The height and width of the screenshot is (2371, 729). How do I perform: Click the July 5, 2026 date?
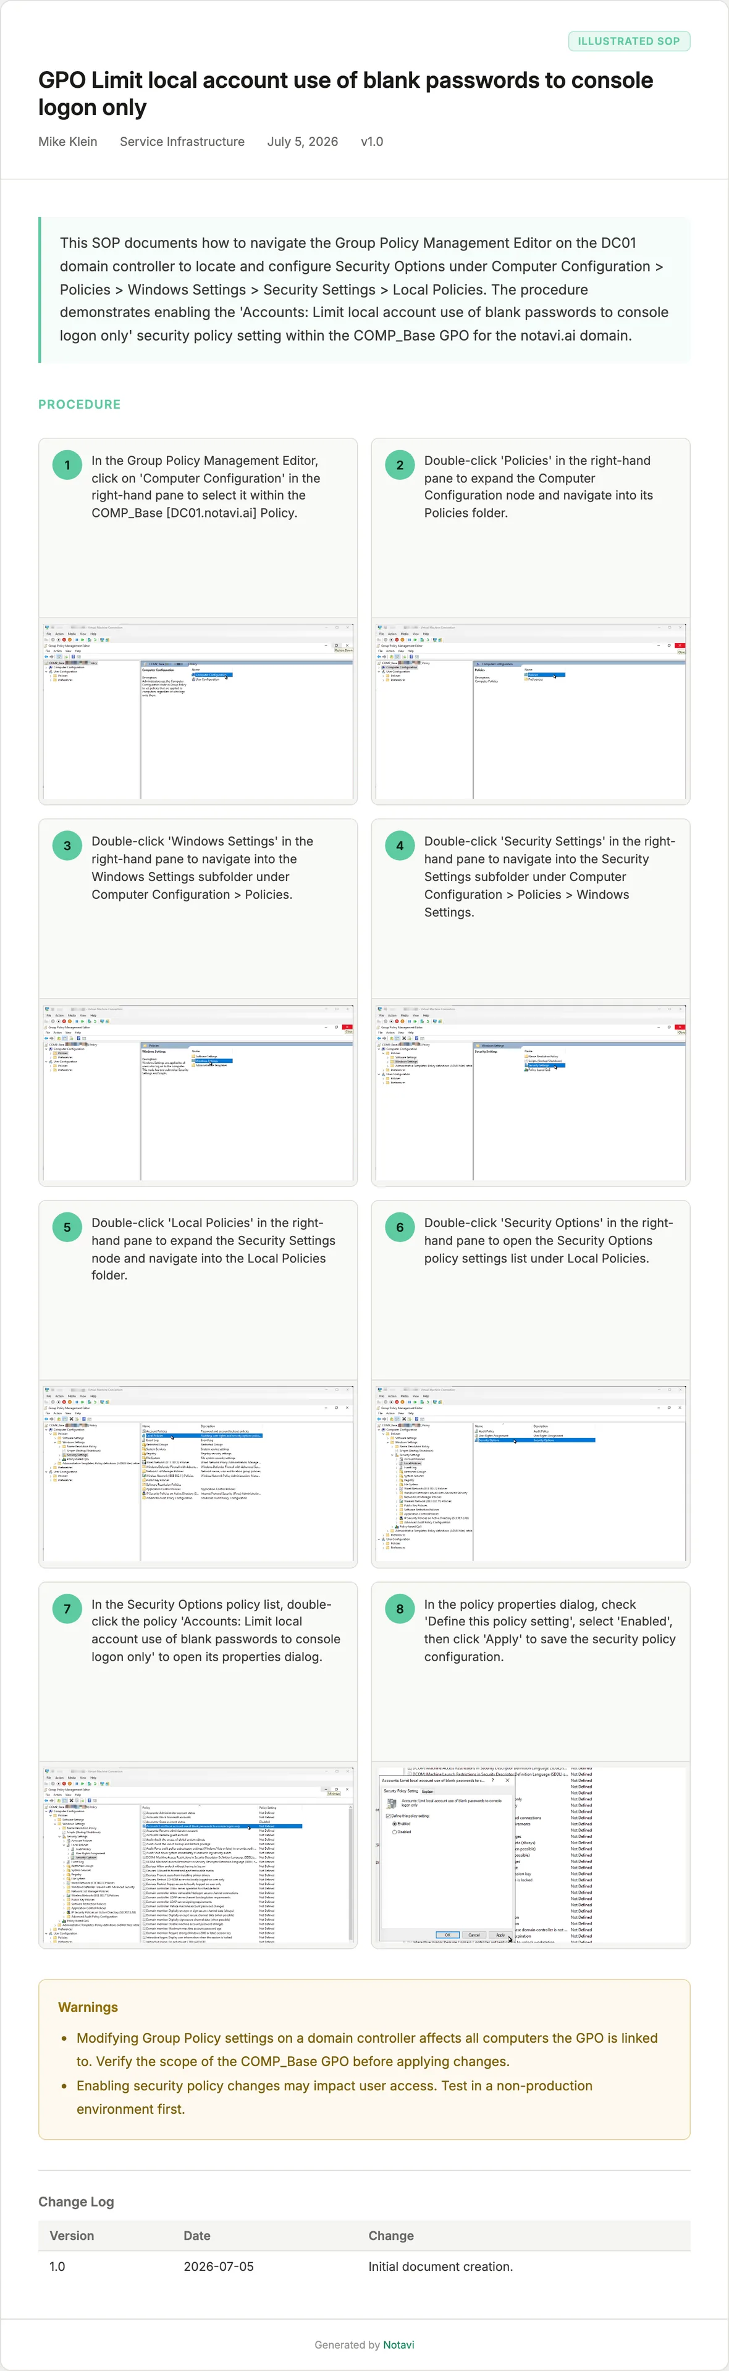303,142
